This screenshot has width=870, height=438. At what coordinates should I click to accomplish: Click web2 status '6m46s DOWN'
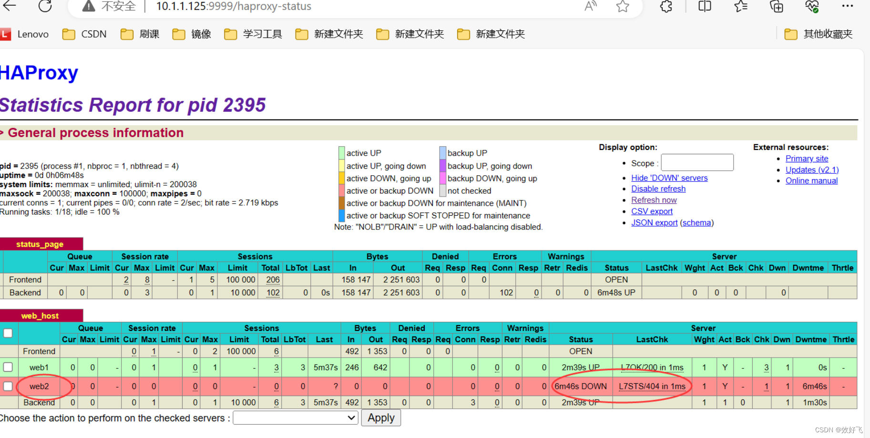pos(581,387)
